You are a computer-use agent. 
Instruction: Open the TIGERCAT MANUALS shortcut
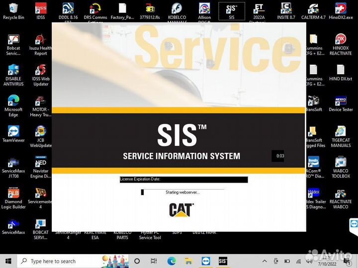click(341, 137)
